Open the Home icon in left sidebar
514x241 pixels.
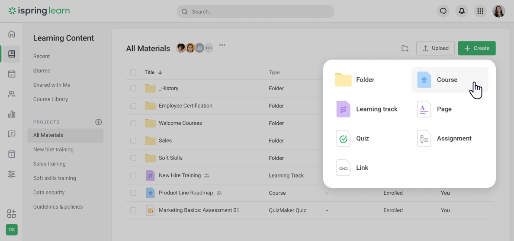pos(12,34)
